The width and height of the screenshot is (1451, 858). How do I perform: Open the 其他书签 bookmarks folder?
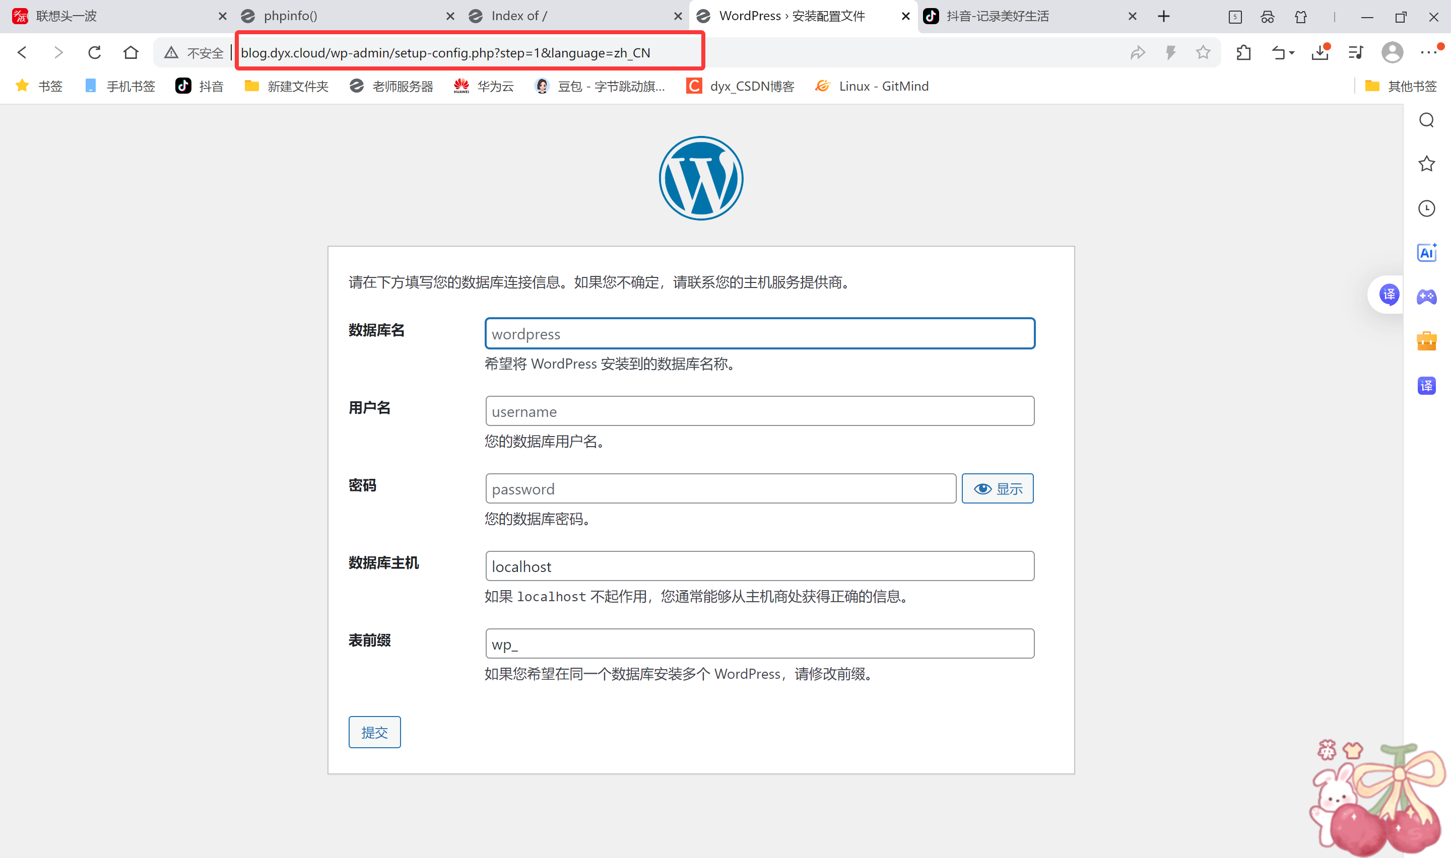coord(1401,86)
